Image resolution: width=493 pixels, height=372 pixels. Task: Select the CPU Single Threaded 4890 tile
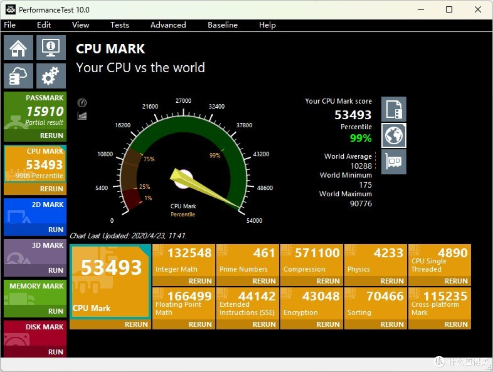(440, 260)
